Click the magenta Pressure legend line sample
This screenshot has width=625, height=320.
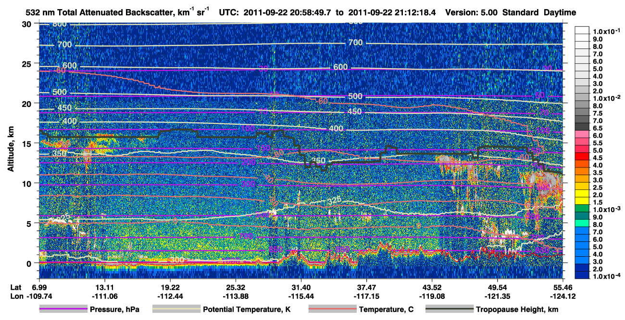(x=63, y=309)
